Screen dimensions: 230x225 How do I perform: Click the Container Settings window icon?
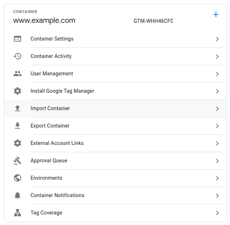(17, 39)
